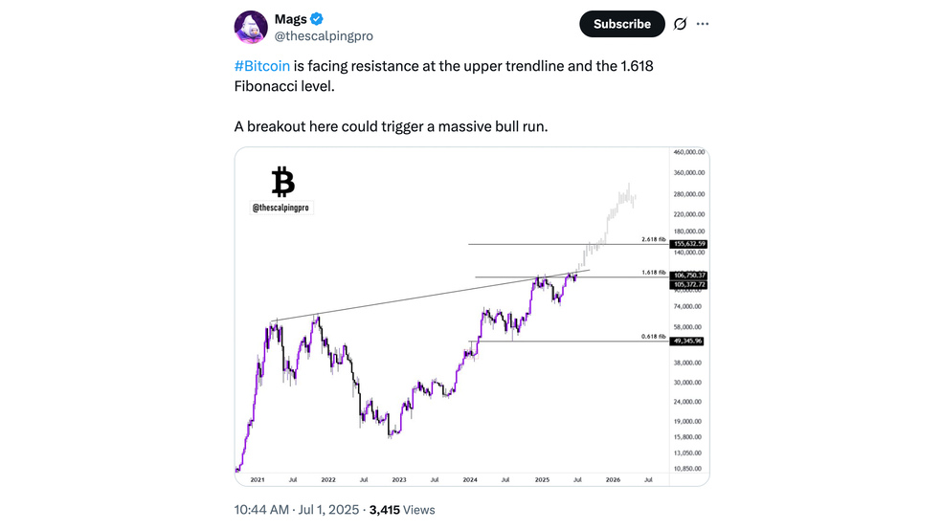This screenshot has height=530, width=942.
Task: Open the Bitcoin chart image
Action: [472, 317]
